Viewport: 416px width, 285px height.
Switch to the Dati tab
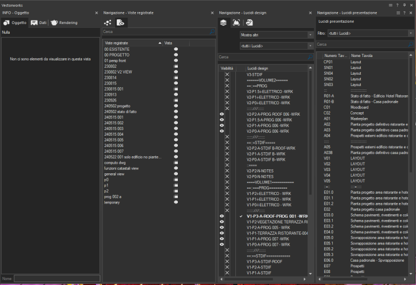[39, 23]
